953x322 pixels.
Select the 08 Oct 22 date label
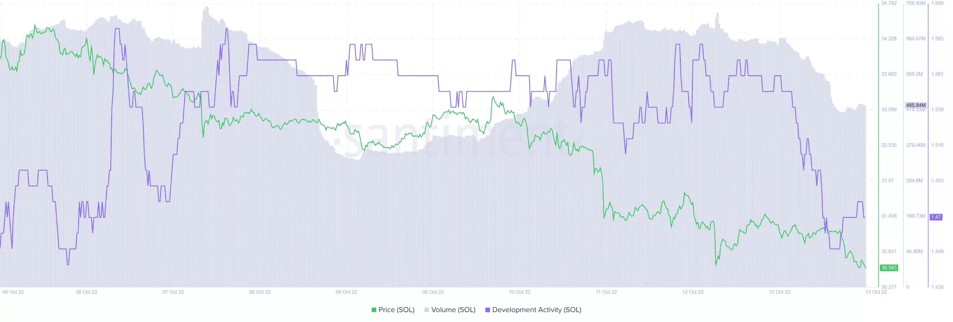click(260, 292)
